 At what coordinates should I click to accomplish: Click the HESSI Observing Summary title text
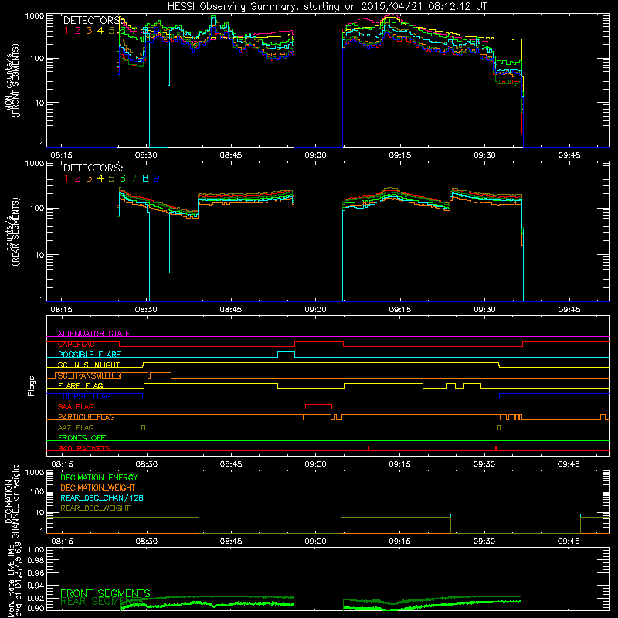[328, 7]
